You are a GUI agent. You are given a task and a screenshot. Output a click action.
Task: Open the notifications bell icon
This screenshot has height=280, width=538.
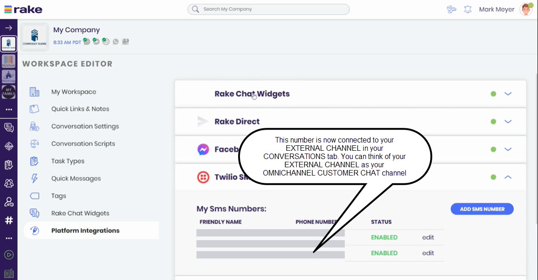tap(467, 9)
